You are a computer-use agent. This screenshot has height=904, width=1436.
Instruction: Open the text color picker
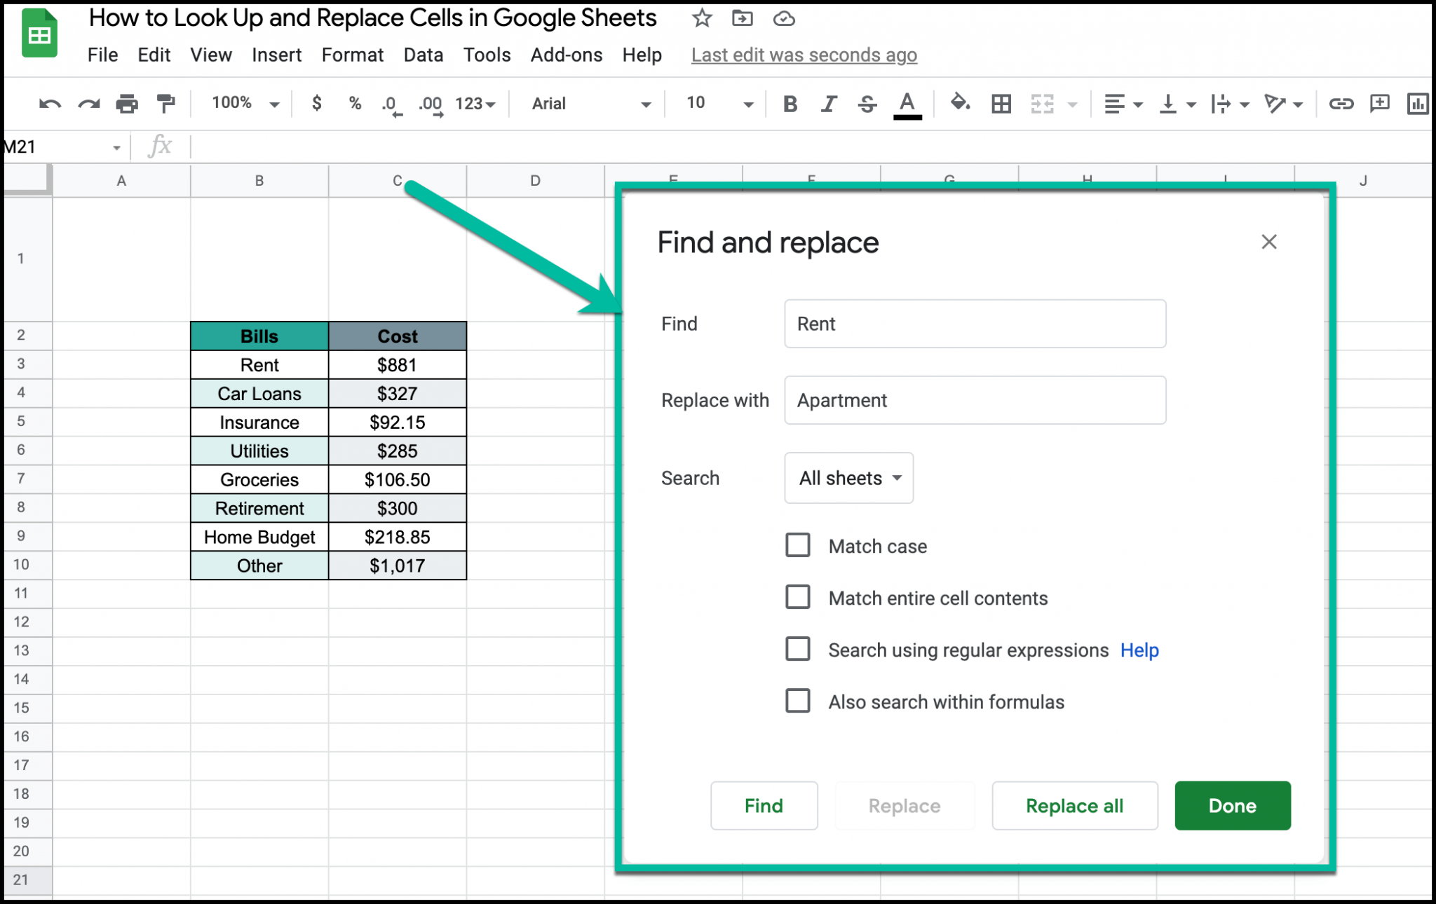point(907,104)
